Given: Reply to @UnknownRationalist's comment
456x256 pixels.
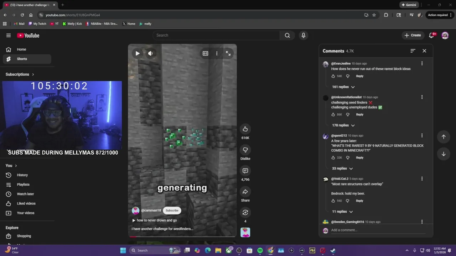Looking at the screenshot, I should click(x=360, y=114).
